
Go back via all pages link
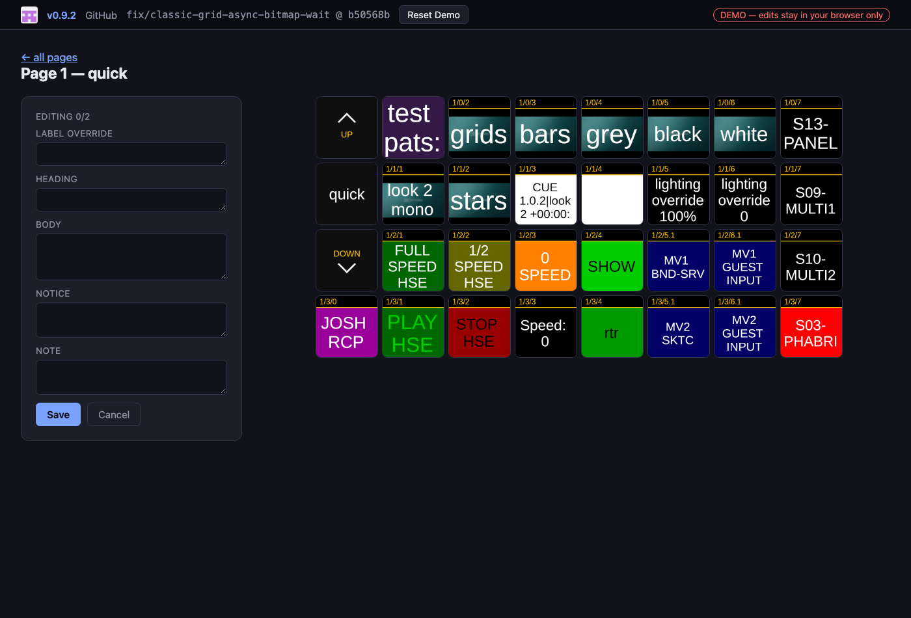pos(49,57)
